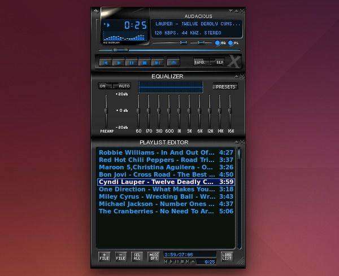Click the 12K band slider
This screenshot has width=339, height=276.
(x=210, y=111)
